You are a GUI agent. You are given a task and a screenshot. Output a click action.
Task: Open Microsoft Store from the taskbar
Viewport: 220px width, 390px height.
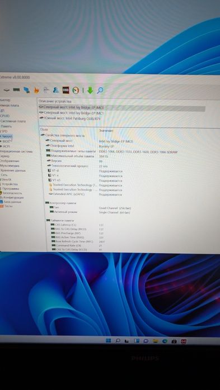click(x=174, y=341)
